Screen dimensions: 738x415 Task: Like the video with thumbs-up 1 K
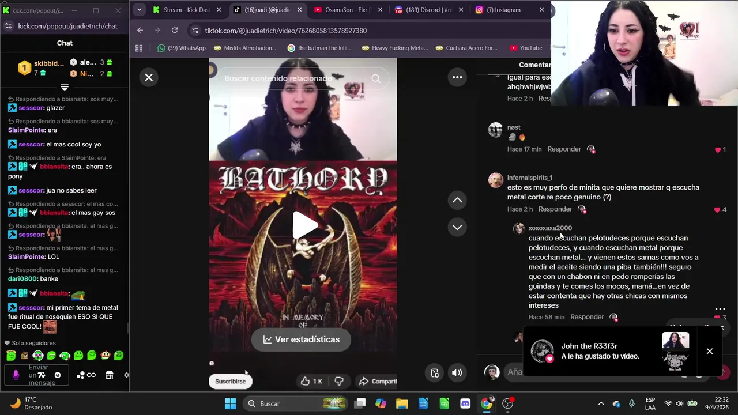311,381
